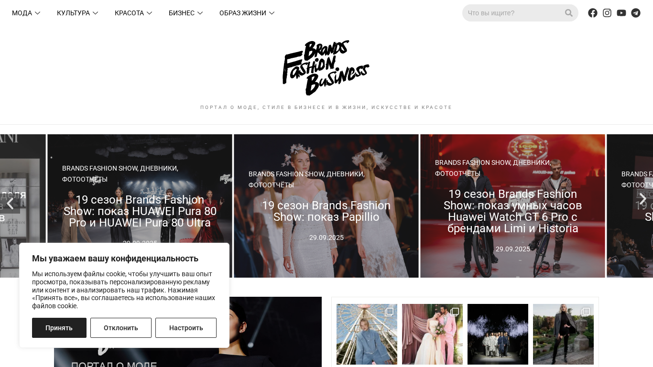
Task: Open categories link above Papillio title
Action: coord(306,179)
